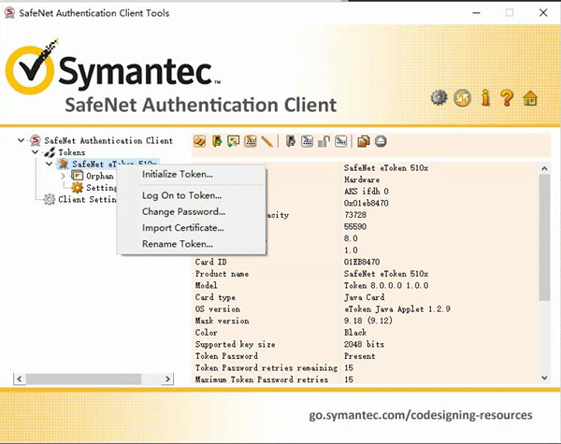Click the '9.18 (9.12)' mask version value
This screenshot has height=444, width=561.
tap(368, 321)
